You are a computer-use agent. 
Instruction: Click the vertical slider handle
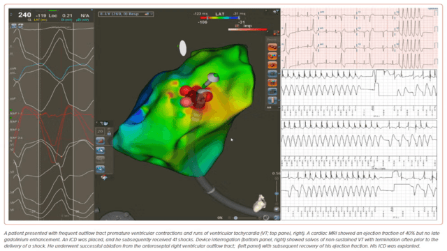click(x=277, y=194)
